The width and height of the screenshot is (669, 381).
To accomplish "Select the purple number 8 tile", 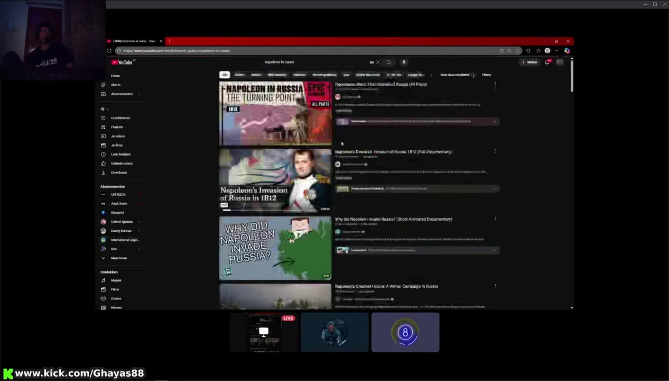I will pyautogui.click(x=405, y=332).
